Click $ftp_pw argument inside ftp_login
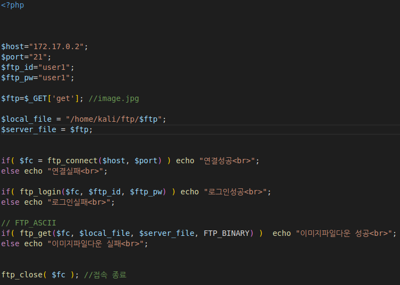This screenshot has height=285, width=400. (x=146, y=192)
